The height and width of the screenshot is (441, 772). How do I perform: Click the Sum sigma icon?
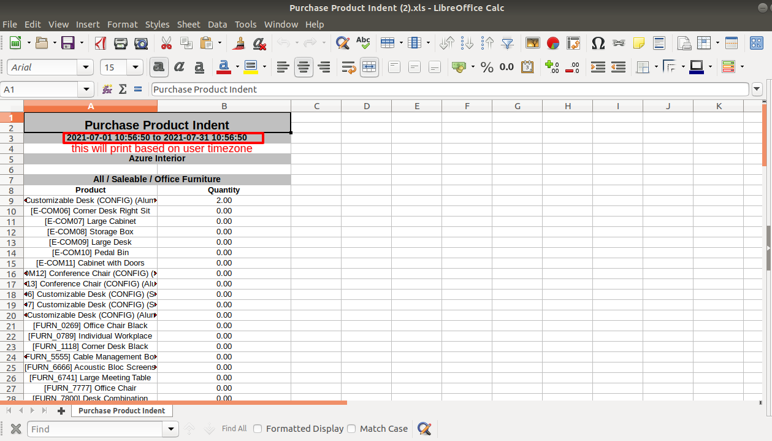123,89
